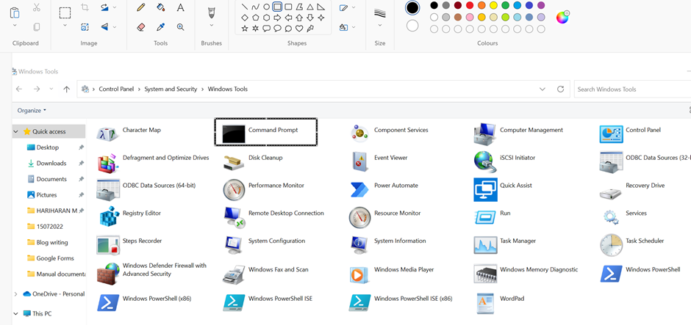This screenshot has width=691, height=325.
Task: Click the System and Security breadcrumb
Action: click(171, 89)
